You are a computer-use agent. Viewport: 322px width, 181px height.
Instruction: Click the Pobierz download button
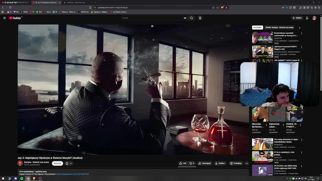[220, 163]
